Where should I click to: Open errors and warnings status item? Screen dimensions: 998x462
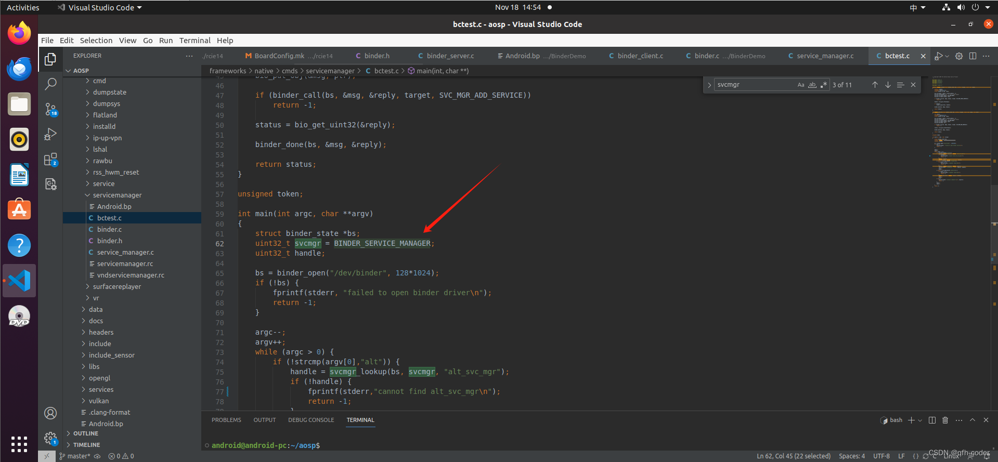[121, 456]
